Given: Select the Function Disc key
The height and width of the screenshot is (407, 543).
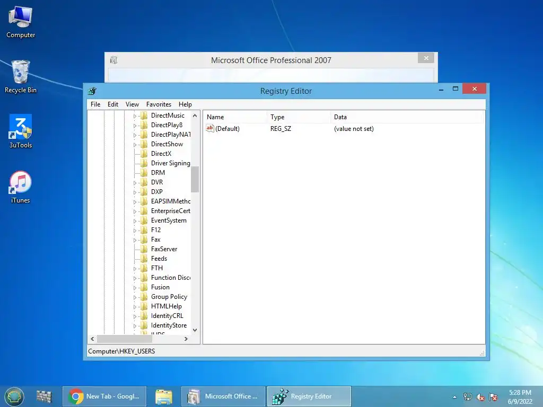Looking at the screenshot, I should click(170, 278).
